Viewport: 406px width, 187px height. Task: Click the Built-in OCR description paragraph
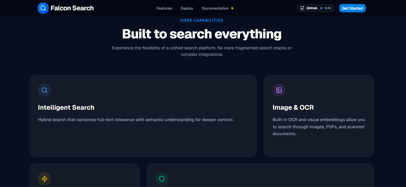pos(319,127)
